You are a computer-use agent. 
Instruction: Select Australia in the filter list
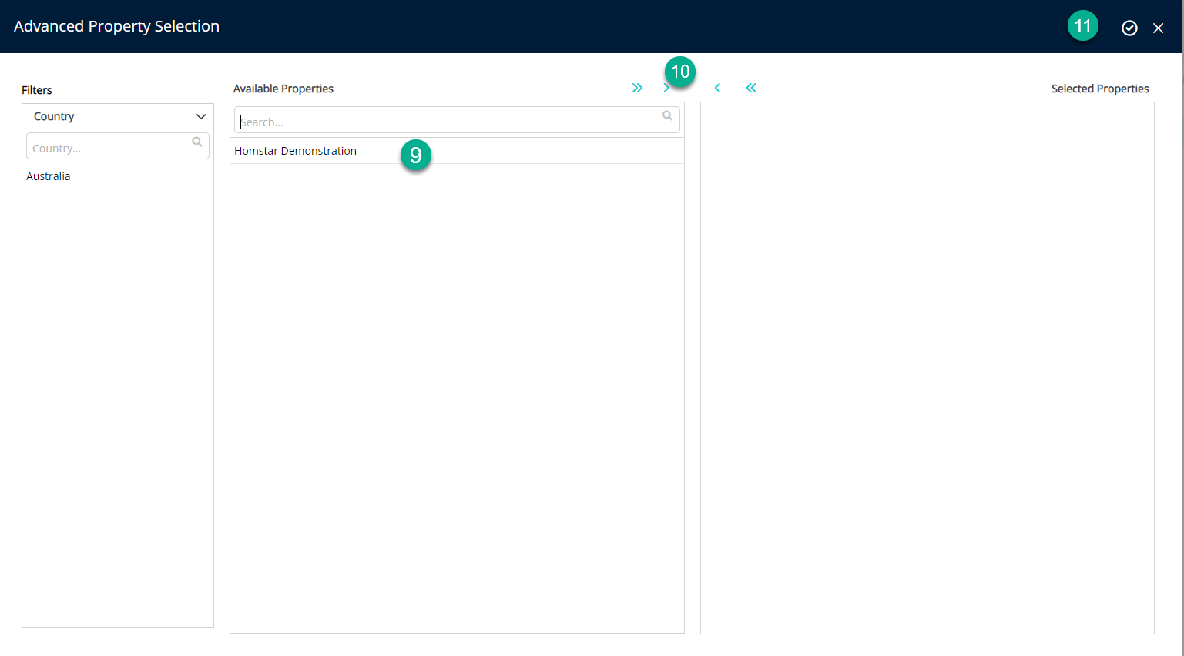point(49,176)
